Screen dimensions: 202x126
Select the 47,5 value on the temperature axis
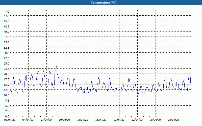click(7, 16)
